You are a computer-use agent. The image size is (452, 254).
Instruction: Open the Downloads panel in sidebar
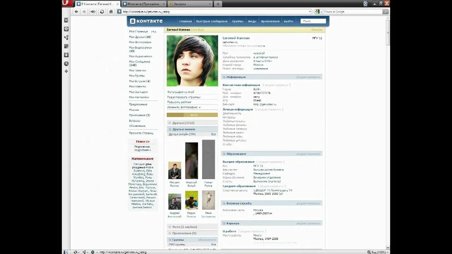(66, 55)
